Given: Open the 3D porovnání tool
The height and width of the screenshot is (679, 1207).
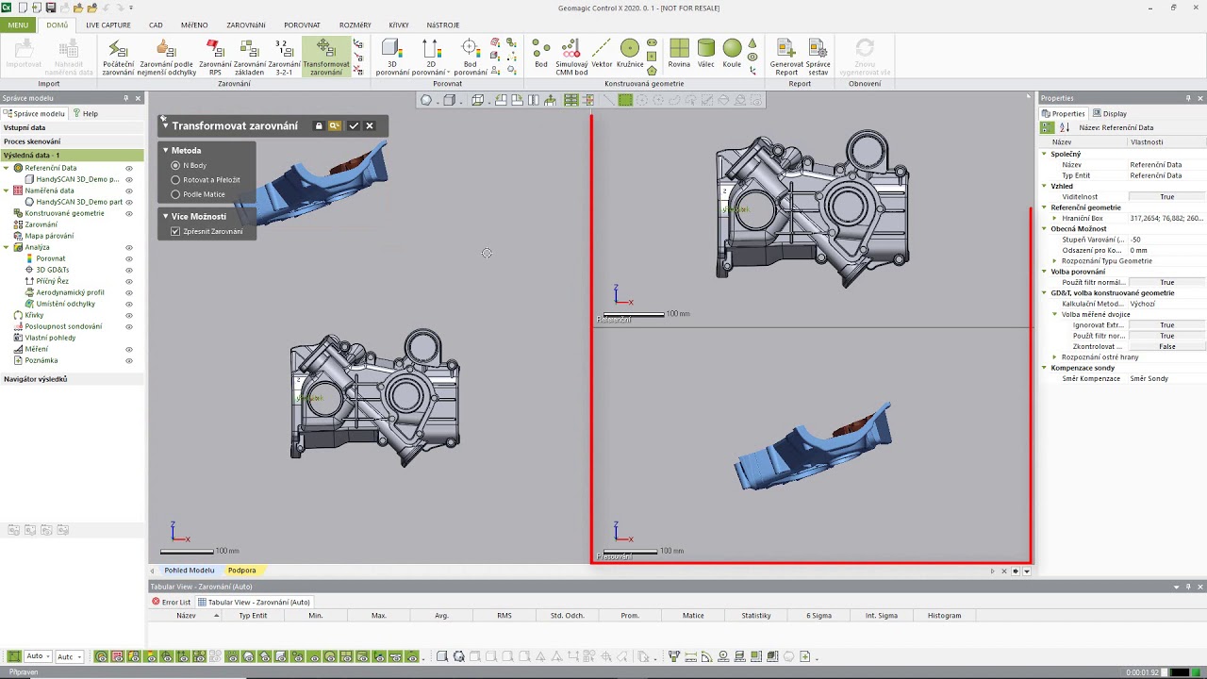Looking at the screenshot, I should pyautogui.click(x=392, y=57).
